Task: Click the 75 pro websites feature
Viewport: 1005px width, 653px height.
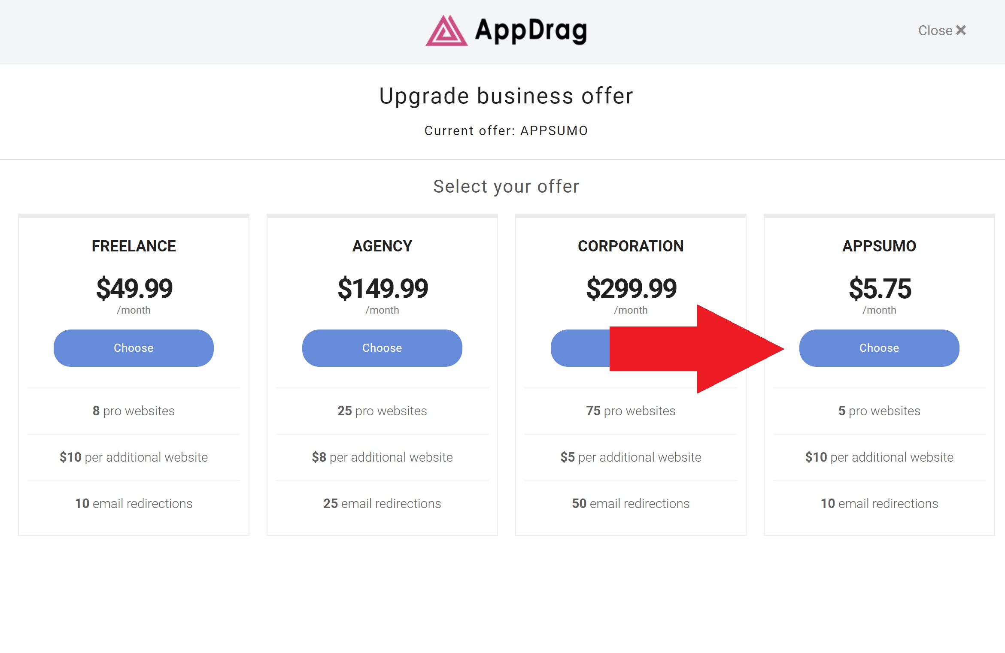Action: click(x=631, y=411)
